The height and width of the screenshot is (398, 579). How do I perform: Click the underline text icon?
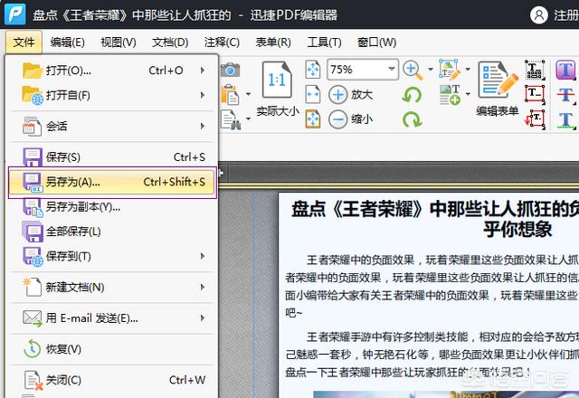[x=566, y=120]
